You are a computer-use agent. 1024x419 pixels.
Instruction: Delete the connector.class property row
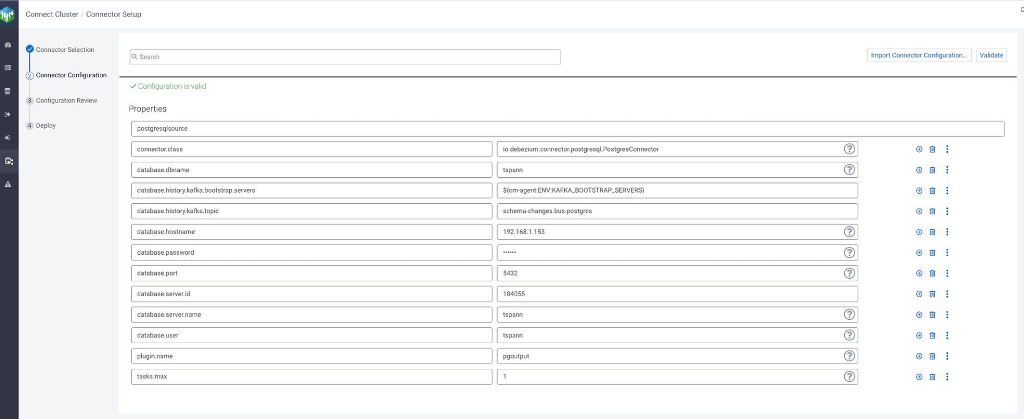pos(932,149)
